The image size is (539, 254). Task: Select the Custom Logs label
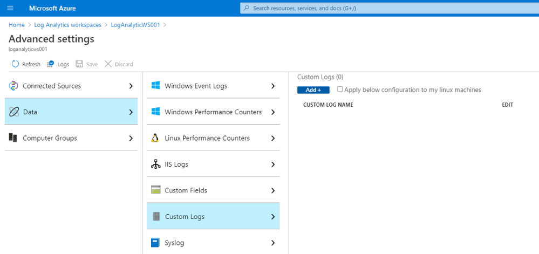click(185, 217)
